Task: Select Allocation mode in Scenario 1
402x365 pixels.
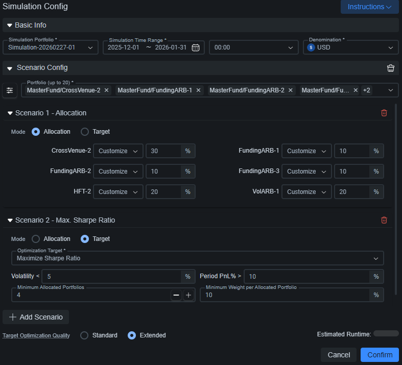Action: point(36,132)
